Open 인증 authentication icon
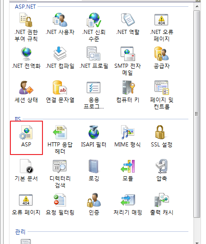Screen dimensions: 206x244 click(94, 200)
